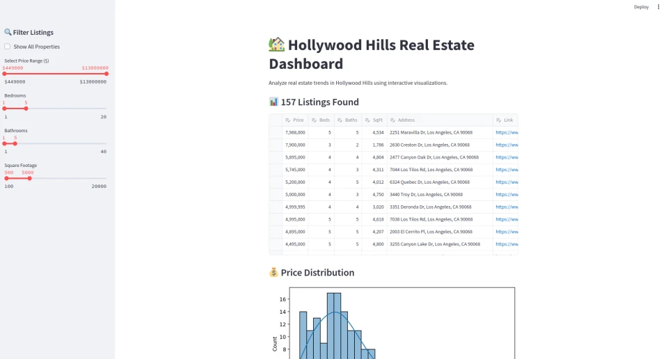Click the price range slider minimum handle

coord(4,74)
